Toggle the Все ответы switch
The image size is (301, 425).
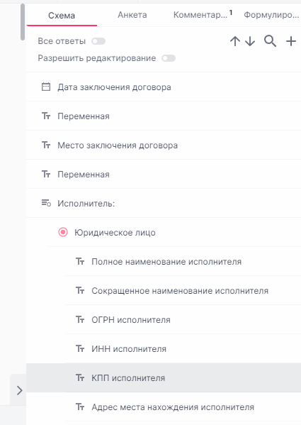coord(98,41)
